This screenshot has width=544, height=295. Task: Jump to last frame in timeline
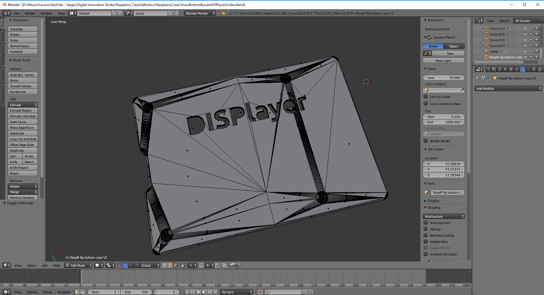(215, 292)
